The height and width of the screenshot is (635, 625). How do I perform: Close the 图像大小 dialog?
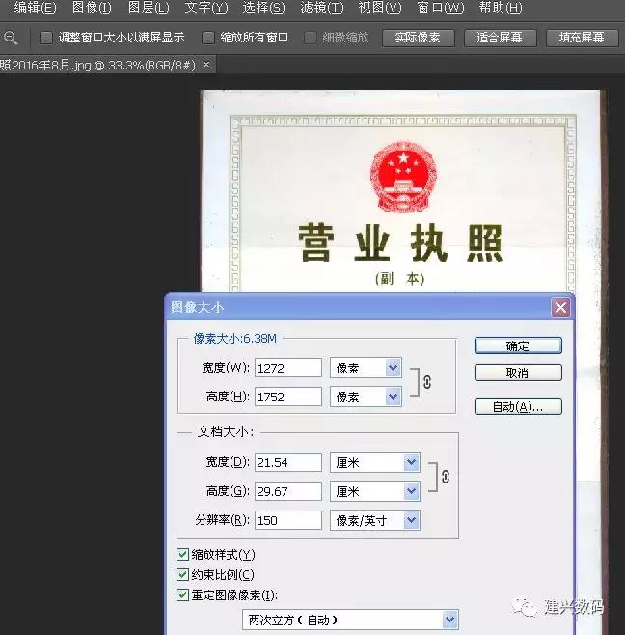coord(560,308)
